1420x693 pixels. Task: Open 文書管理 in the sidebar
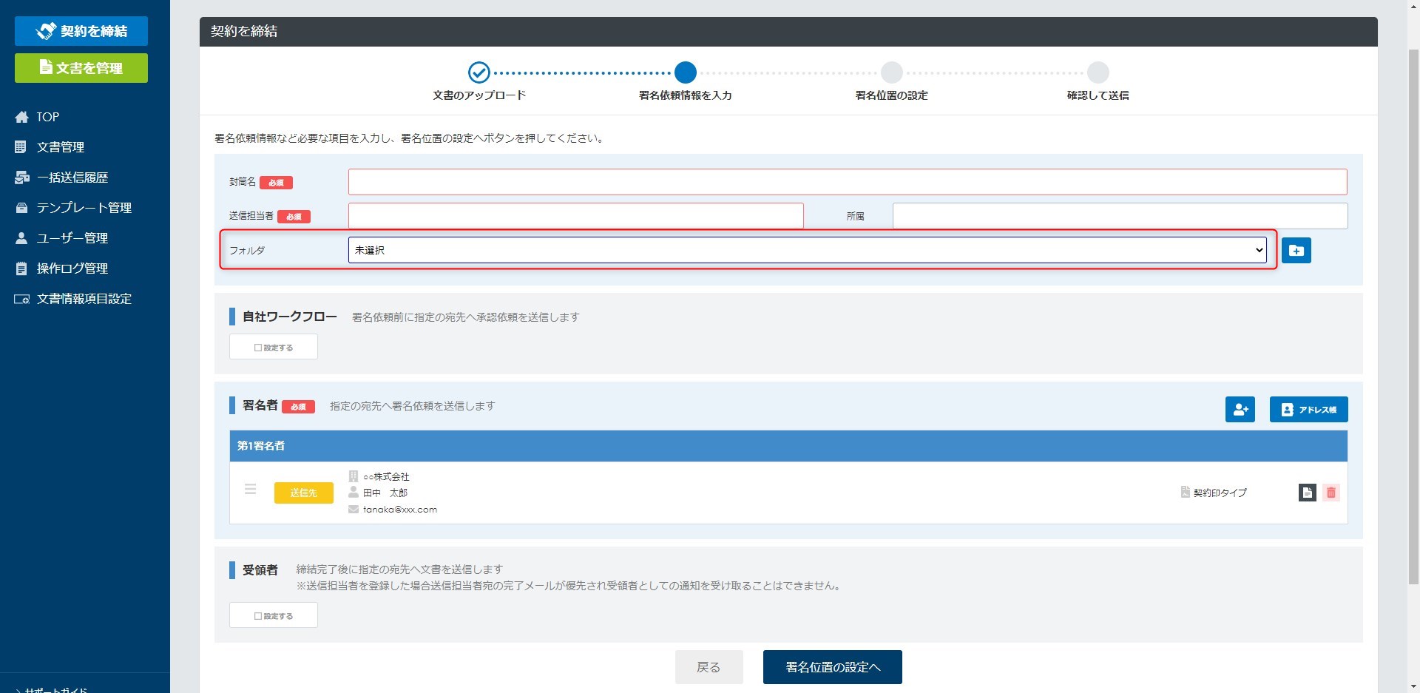61,147
